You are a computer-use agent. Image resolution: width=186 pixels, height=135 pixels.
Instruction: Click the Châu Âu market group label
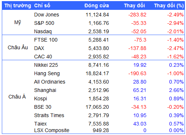pyautogui.click(x=18, y=47)
